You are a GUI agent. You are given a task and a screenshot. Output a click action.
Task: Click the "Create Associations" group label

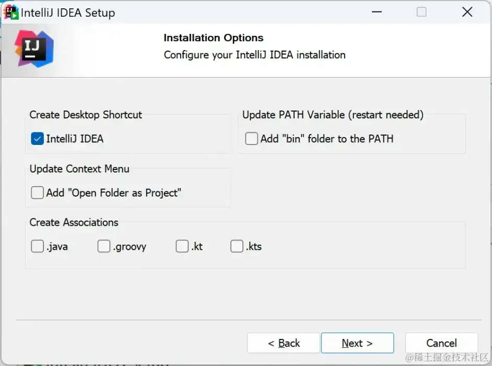click(74, 222)
